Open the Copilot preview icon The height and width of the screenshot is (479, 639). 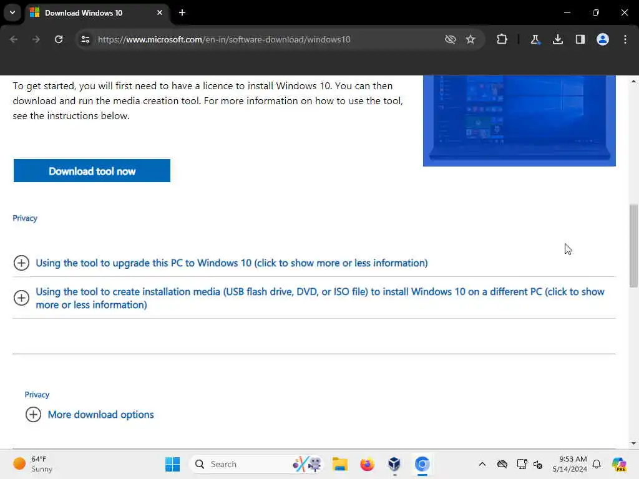click(618, 464)
